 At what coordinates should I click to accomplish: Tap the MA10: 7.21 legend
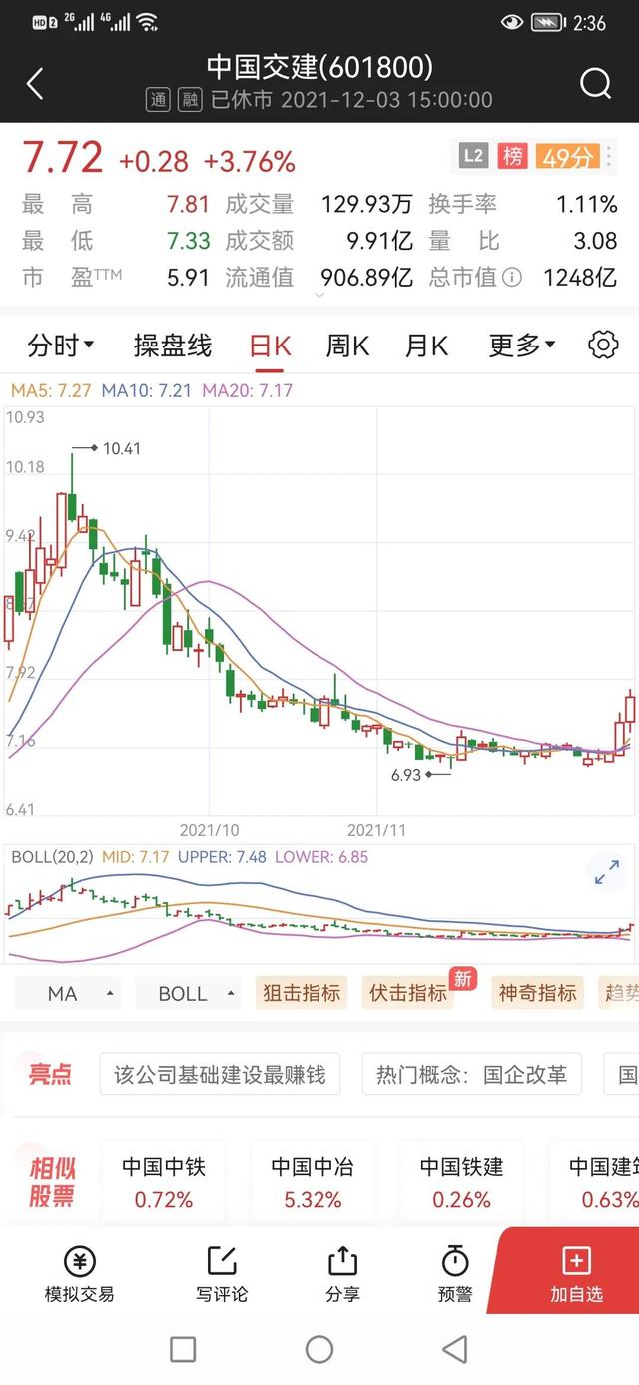point(147,390)
